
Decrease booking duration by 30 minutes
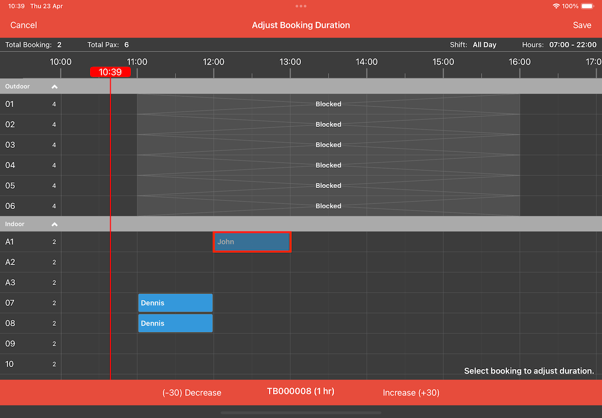pos(192,393)
